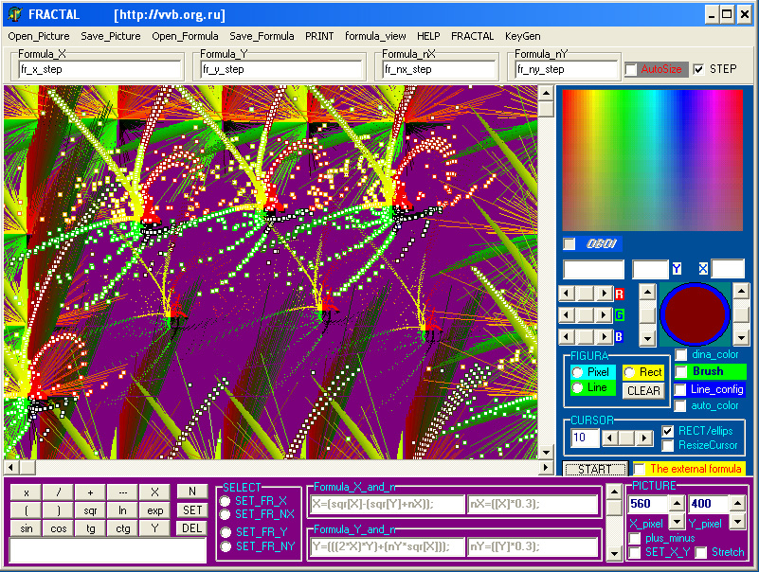The height and width of the screenshot is (572, 759).
Task: Enable plus_minus checkbox
Action: (x=635, y=539)
